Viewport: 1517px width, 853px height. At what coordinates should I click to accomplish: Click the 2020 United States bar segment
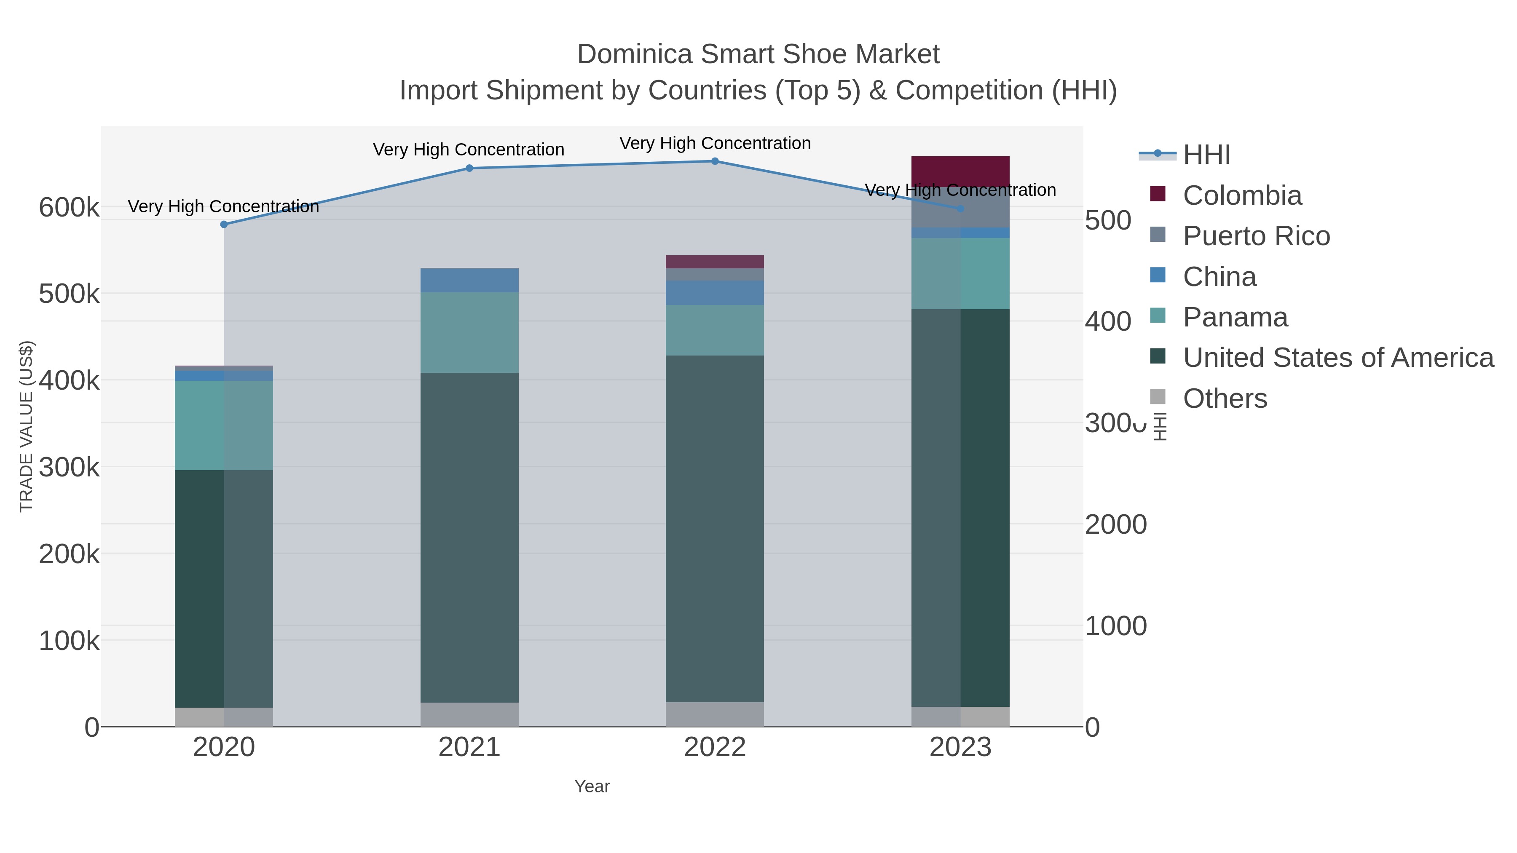pyautogui.click(x=224, y=589)
